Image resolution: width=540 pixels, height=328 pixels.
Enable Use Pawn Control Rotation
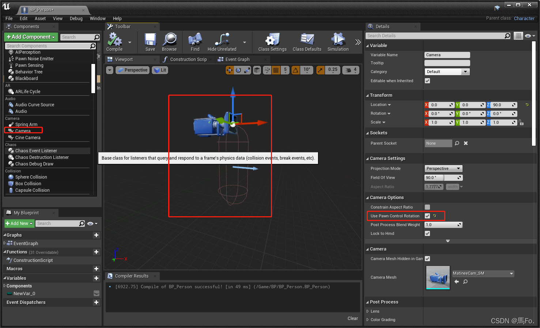pos(427,216)
